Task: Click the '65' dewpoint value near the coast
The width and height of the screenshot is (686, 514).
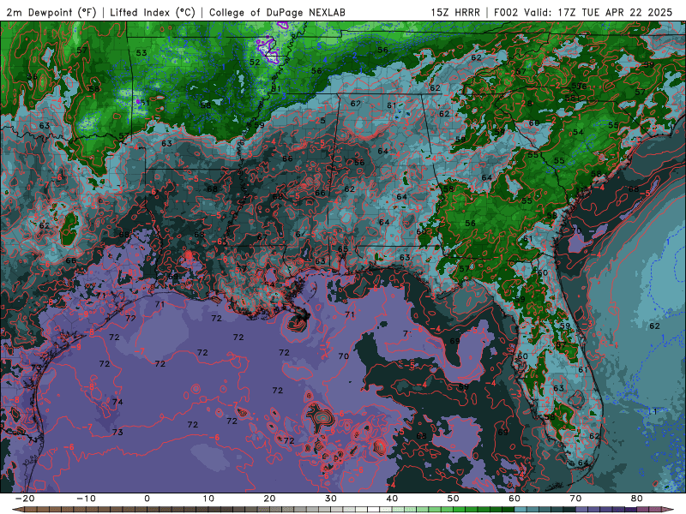Action: (x=343, y=249)
